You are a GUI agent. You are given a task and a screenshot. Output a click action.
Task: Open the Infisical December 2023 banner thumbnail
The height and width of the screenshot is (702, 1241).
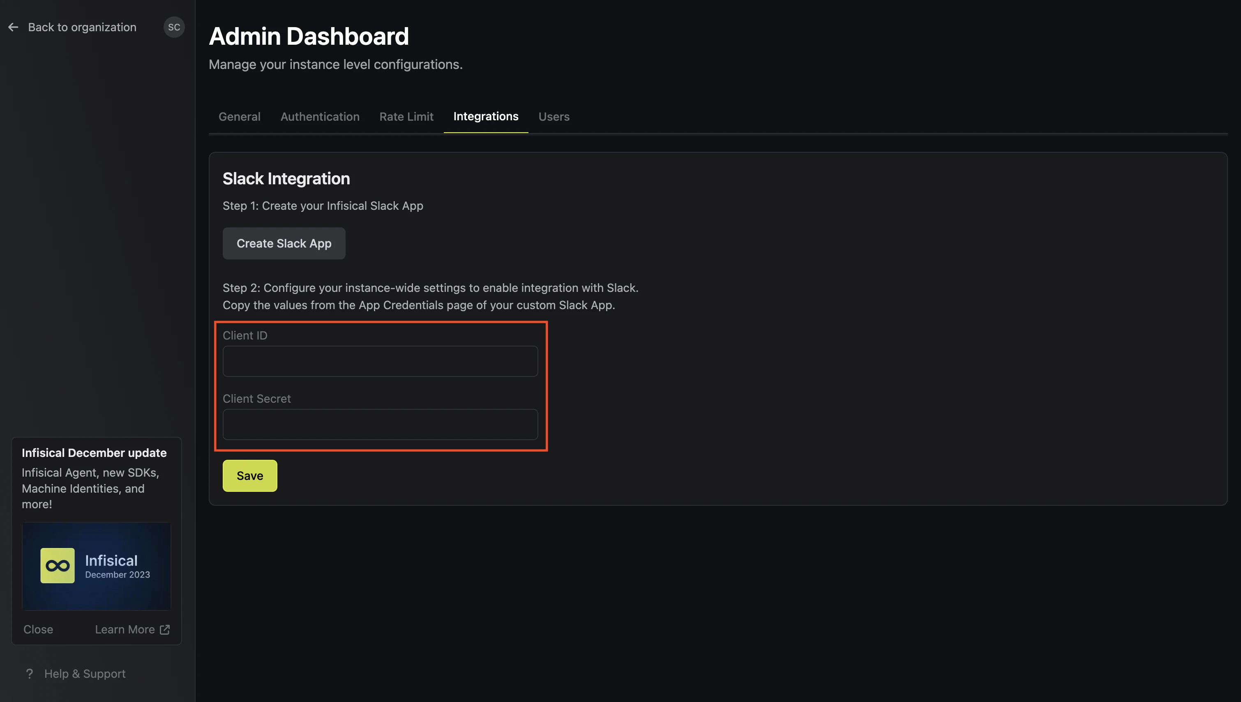coord(97,566)
